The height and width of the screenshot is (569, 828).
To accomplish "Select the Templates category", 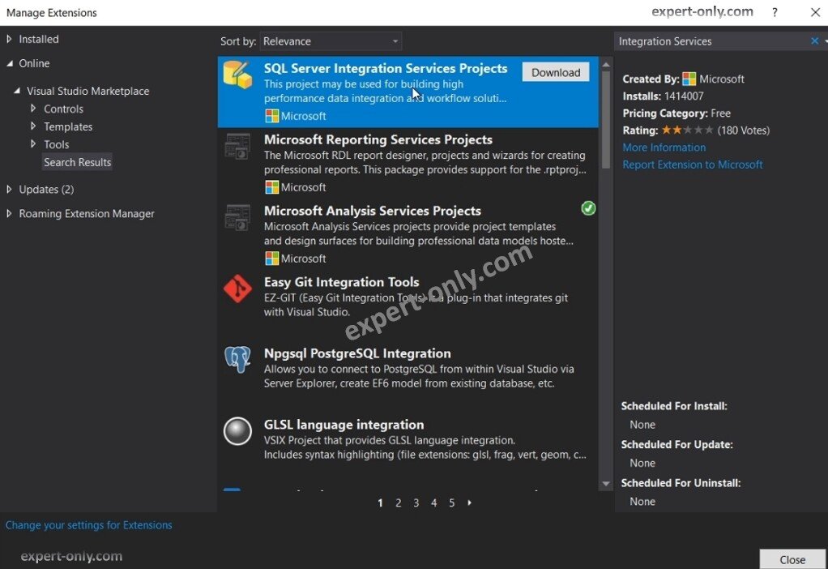I will pyautogui.click(x=68, y=126).
